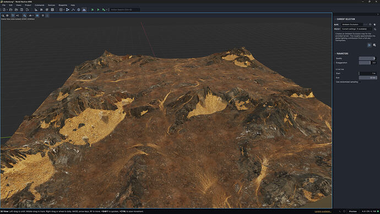Click the green play Build button

[x=98, y=10]
